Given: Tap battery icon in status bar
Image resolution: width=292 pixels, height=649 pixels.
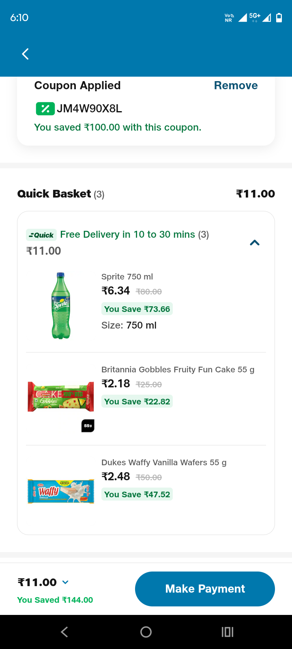Looking at the screenshot, I should tap(279, 17).
